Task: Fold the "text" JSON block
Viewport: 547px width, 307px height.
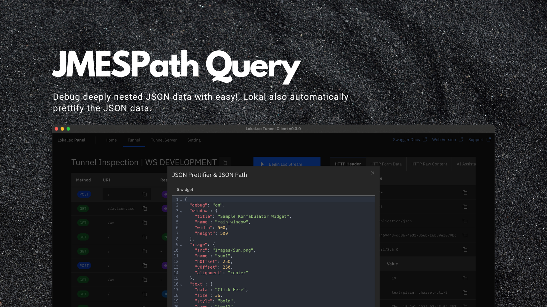Action: 181,285
